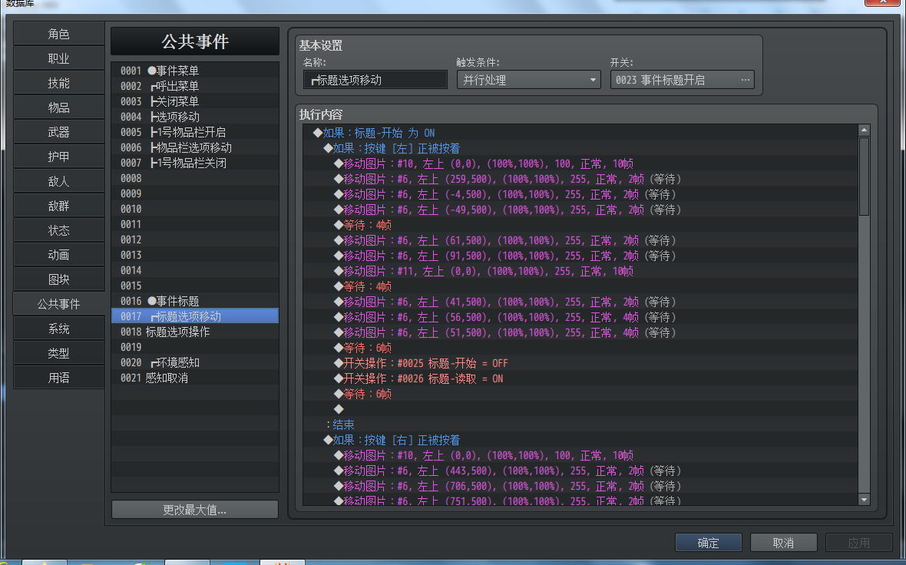Image resolution: width=906 pixels, height=565 pixels.
Task: Open the 敌群 tab
Action: tap(58, 206)
